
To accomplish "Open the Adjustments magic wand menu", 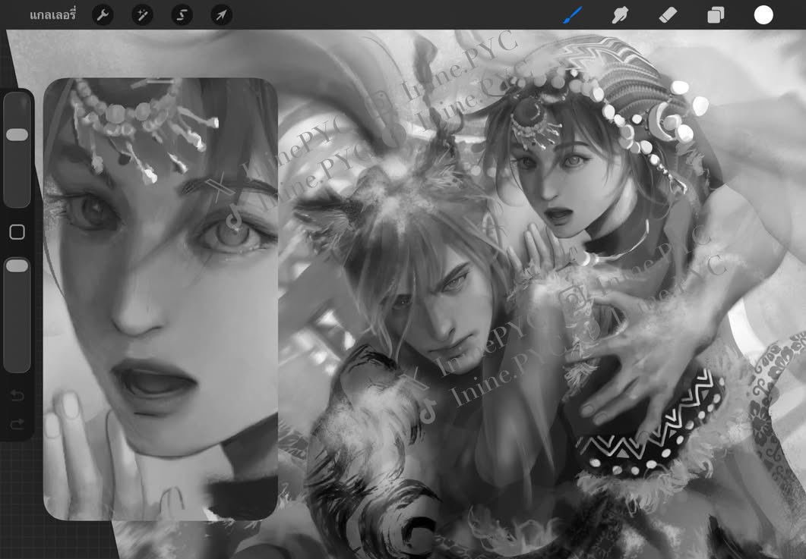I will pos(142,15).
